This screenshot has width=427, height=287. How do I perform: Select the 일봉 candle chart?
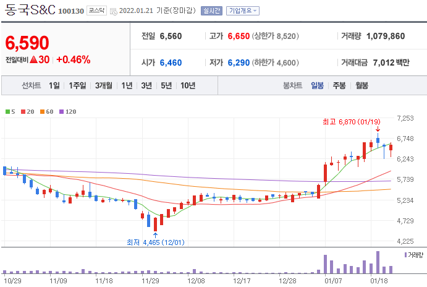[x=317, y=85]
